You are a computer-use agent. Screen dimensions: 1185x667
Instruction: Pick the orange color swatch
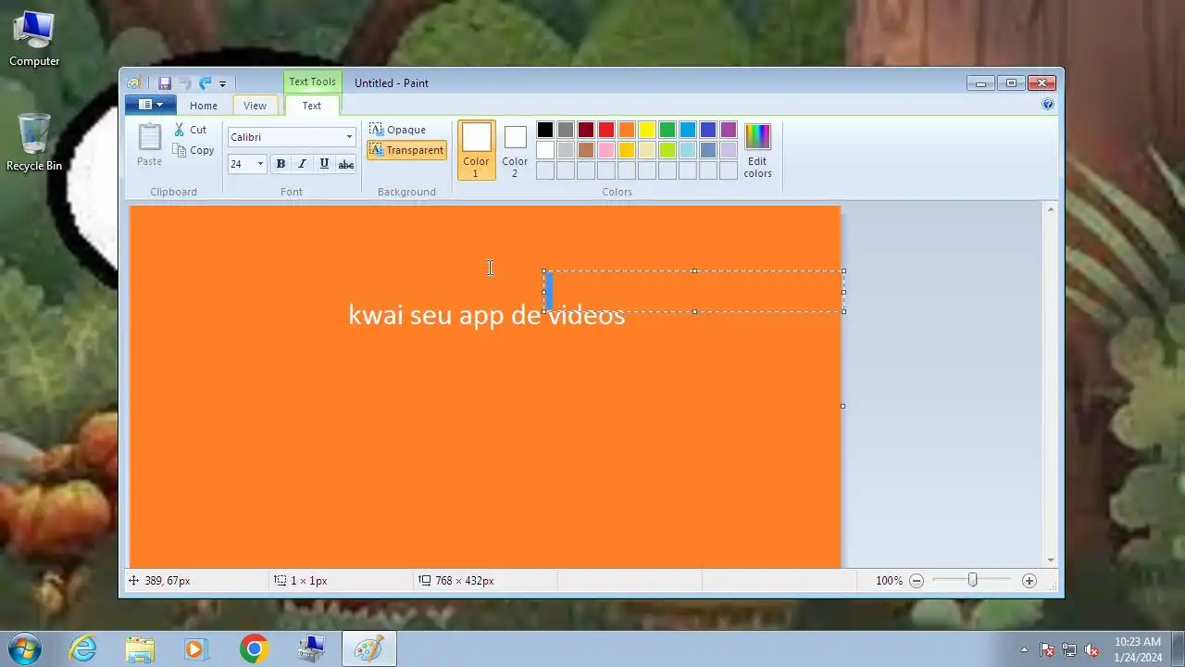click(627, 130)
